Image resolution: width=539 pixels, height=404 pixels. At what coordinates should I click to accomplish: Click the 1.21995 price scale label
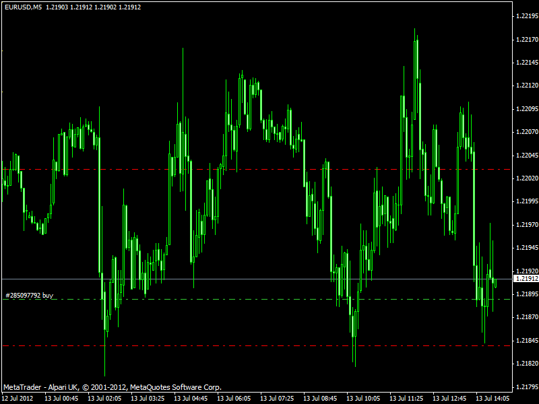pos(528,201)
